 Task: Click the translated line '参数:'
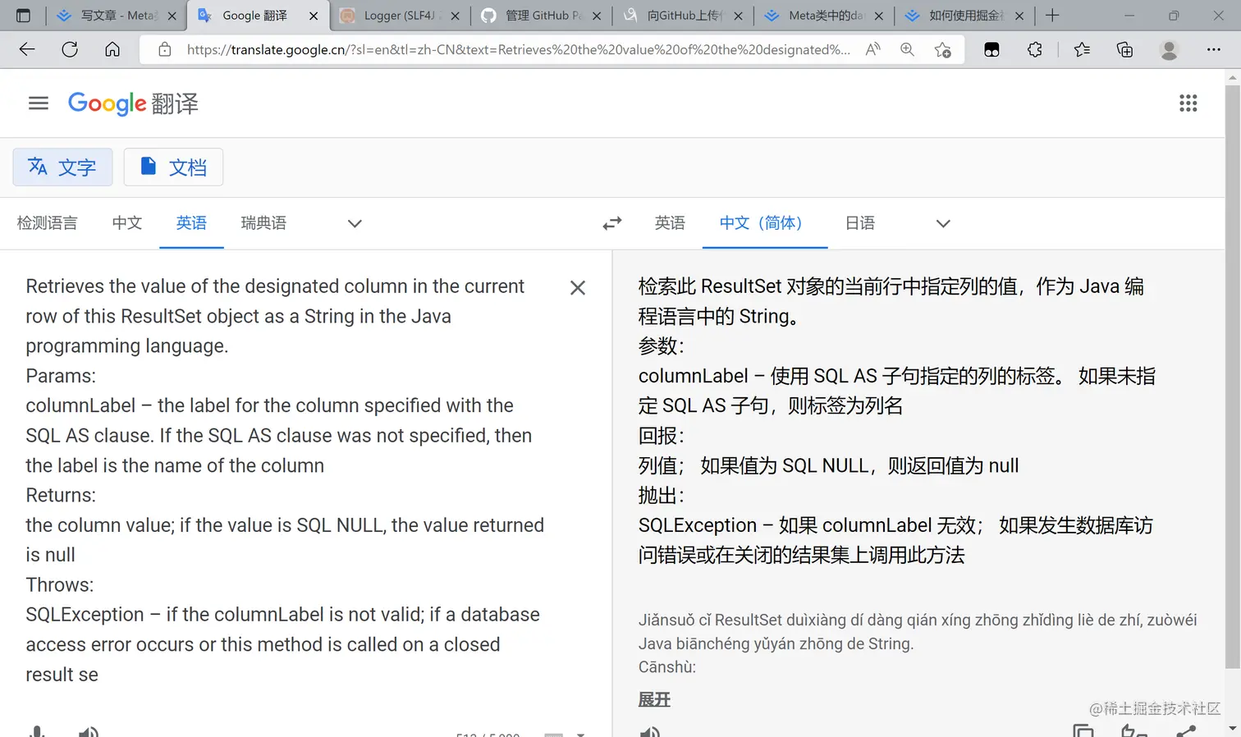[661, 346]
